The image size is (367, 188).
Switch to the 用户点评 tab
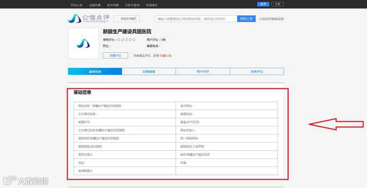click(x=203, y=71)
